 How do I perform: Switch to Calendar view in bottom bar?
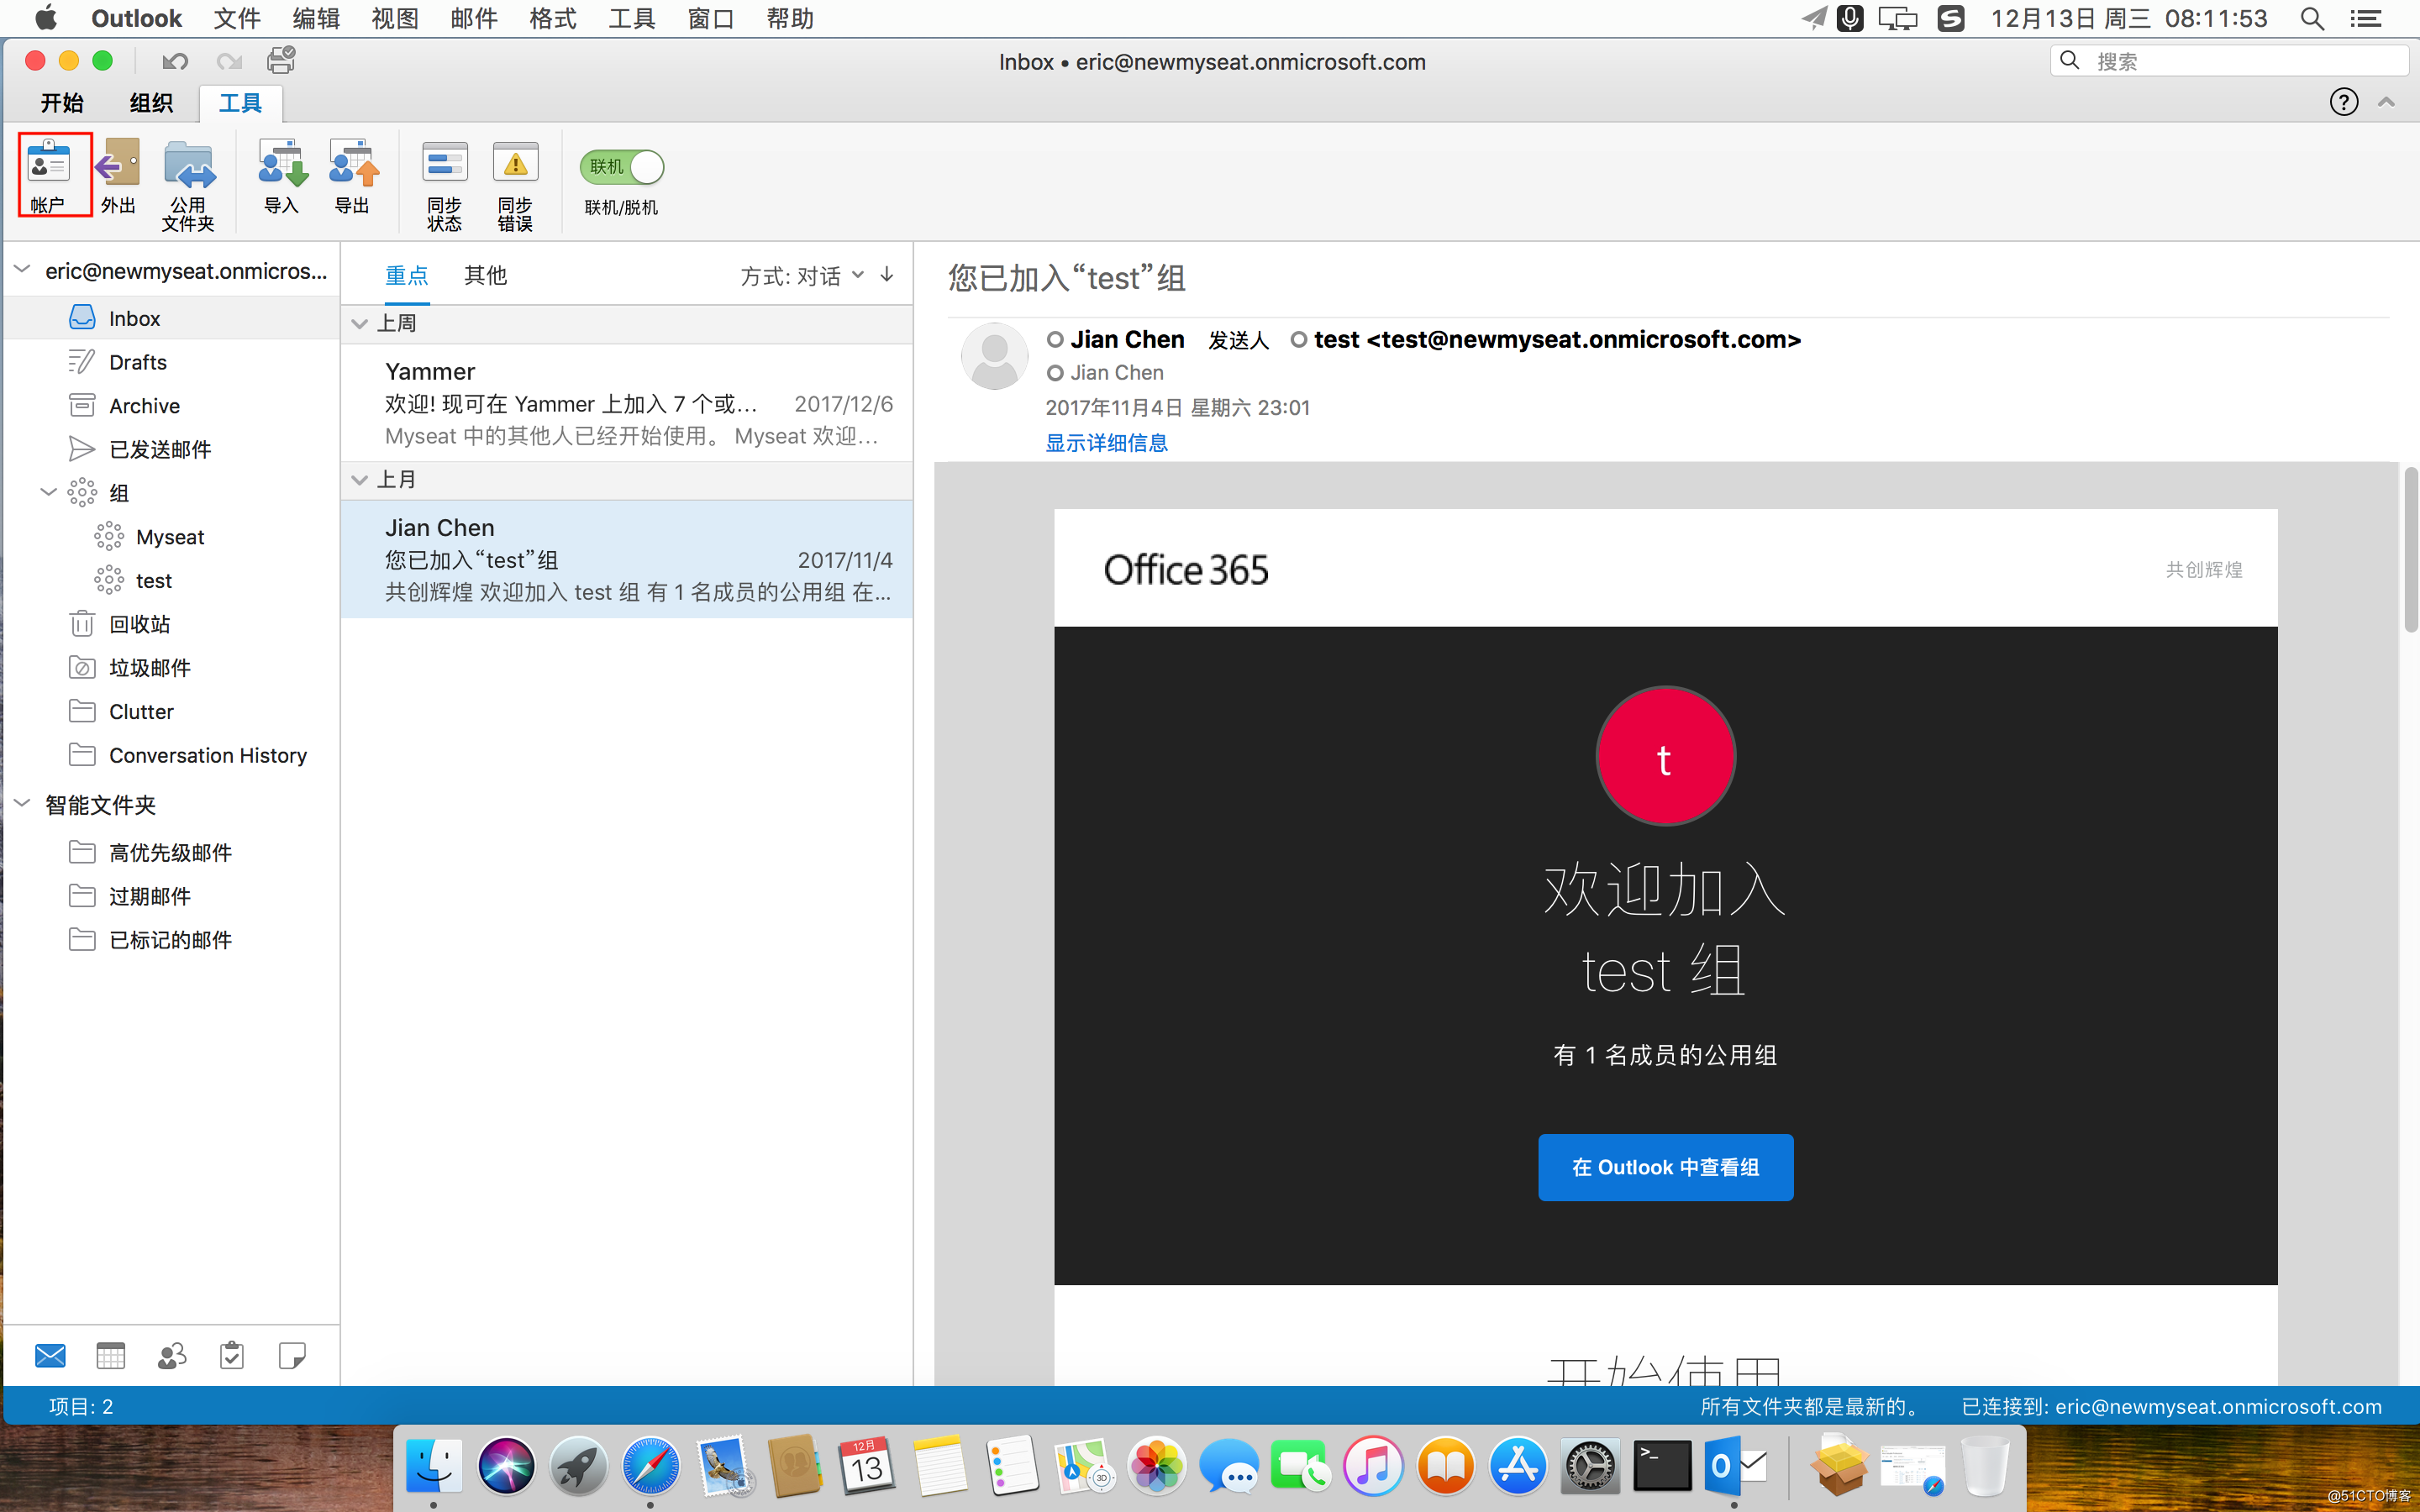[110, 1356]
